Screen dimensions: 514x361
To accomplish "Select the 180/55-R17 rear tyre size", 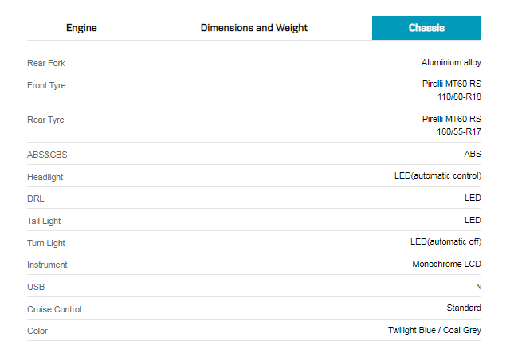I will pos(459,131).
